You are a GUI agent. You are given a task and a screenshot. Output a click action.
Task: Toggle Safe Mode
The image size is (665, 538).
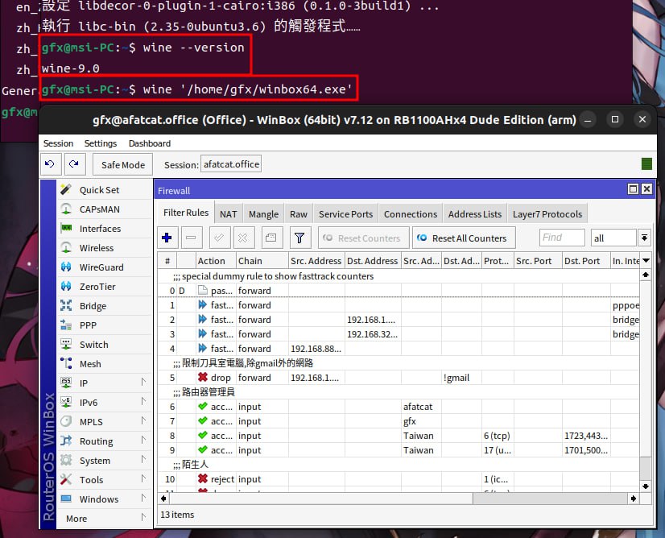(x=122, y=164)
